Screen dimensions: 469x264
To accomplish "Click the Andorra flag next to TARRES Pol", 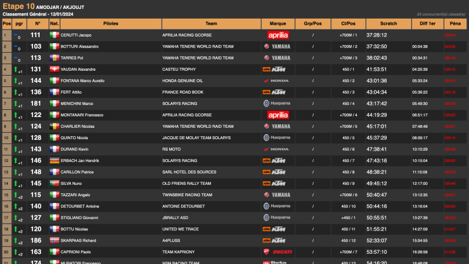I will [55, 58].
